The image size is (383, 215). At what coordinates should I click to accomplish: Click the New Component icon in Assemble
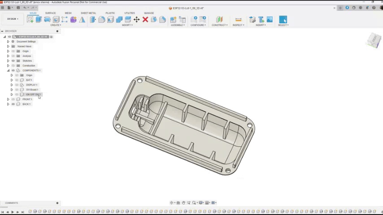click(x=173, y=20)
